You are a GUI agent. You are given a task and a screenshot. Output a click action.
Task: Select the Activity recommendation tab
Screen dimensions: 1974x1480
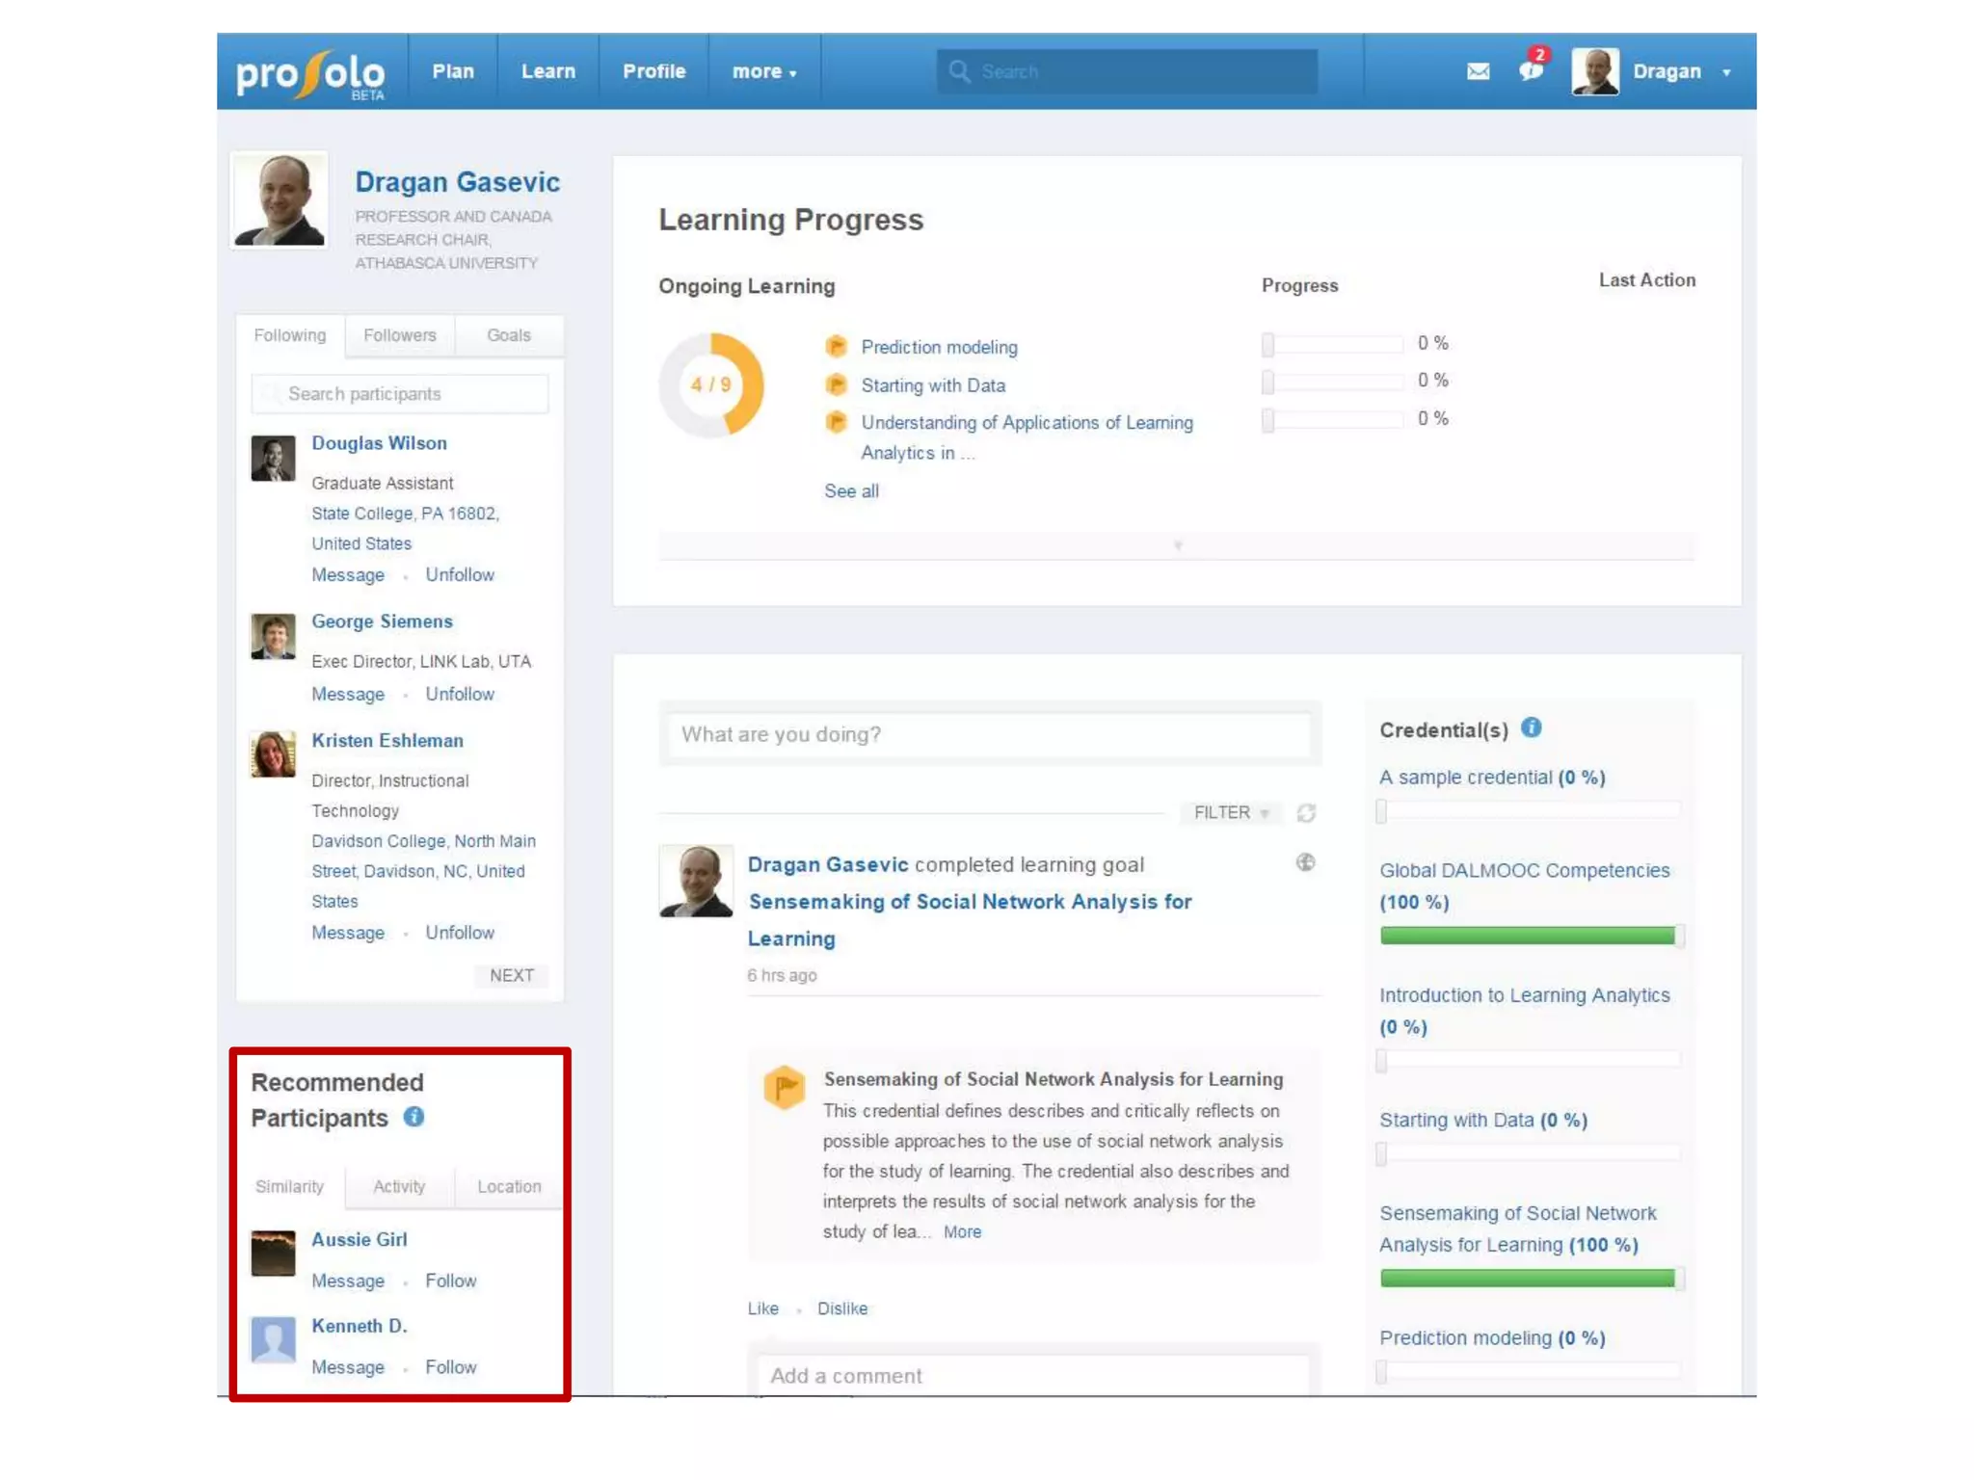(x=398, y=1186)
